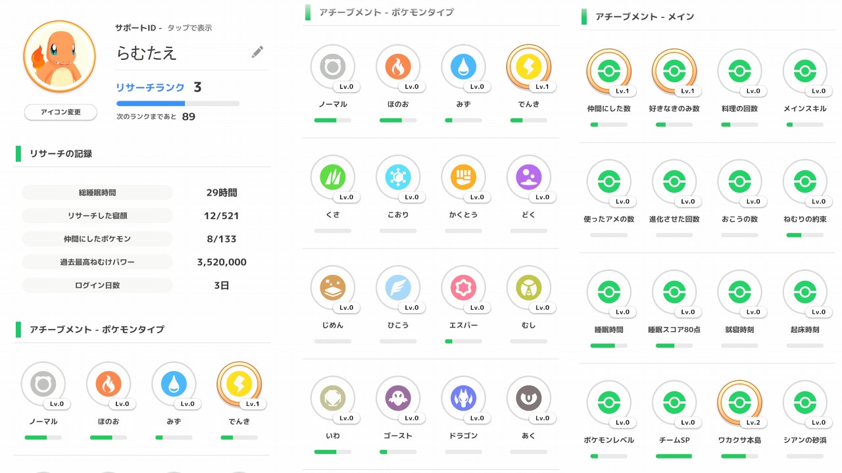Screen dimensions: 842x473
Task: Open the 仲間にした数 achievement badge
Action: point(608,71)
